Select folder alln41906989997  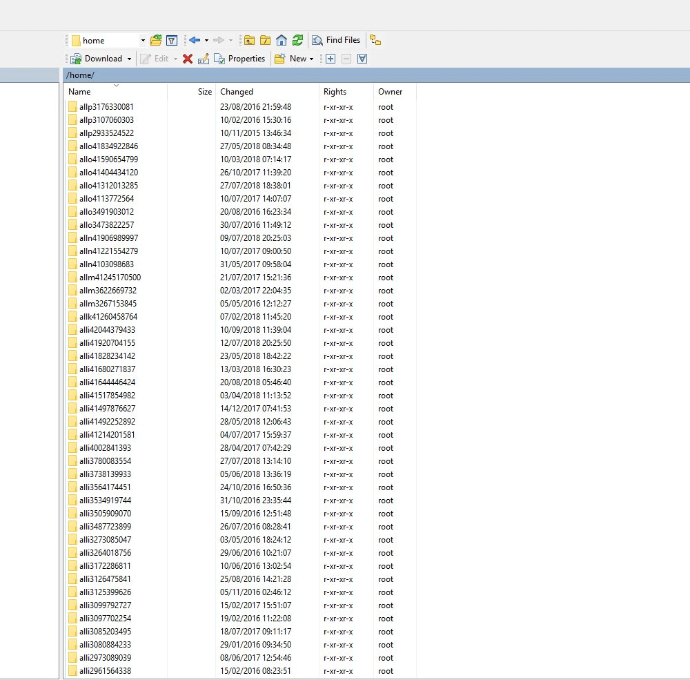(109, 238)
